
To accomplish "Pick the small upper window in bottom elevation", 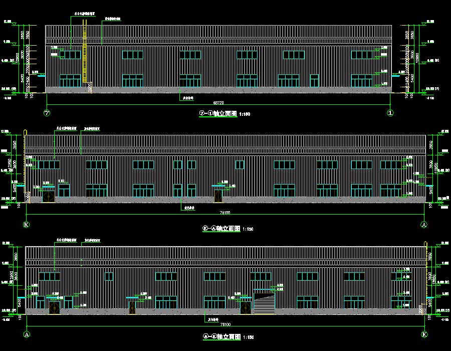I will [108, 276].
